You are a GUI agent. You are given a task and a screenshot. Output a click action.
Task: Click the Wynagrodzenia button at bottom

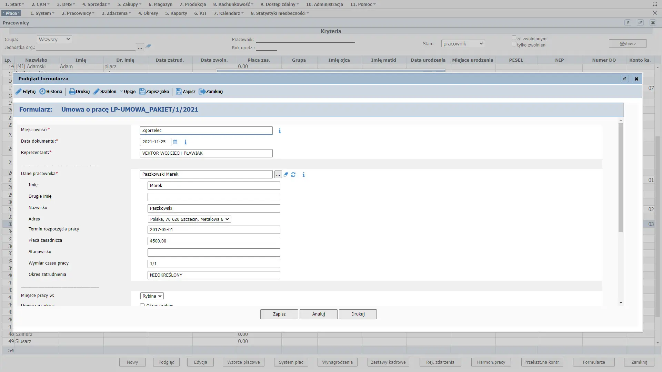point(337,362)
